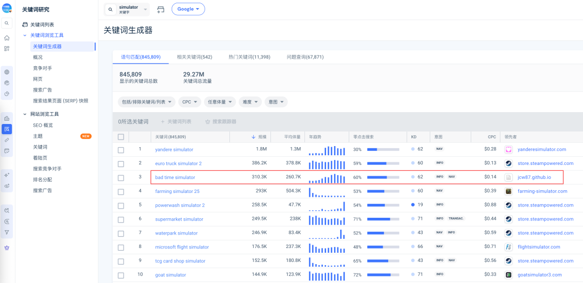
Task: Check the yandere simulator row checkbox
Action: click(121, 150)
